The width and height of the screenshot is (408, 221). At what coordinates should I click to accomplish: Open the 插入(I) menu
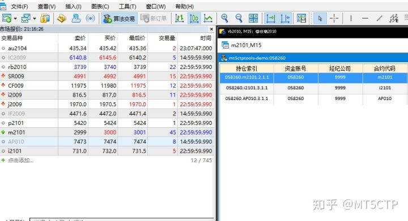(73, 6)
